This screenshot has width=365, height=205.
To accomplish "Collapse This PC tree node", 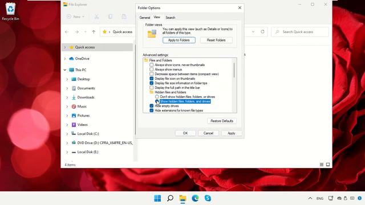I will (65, 69).
